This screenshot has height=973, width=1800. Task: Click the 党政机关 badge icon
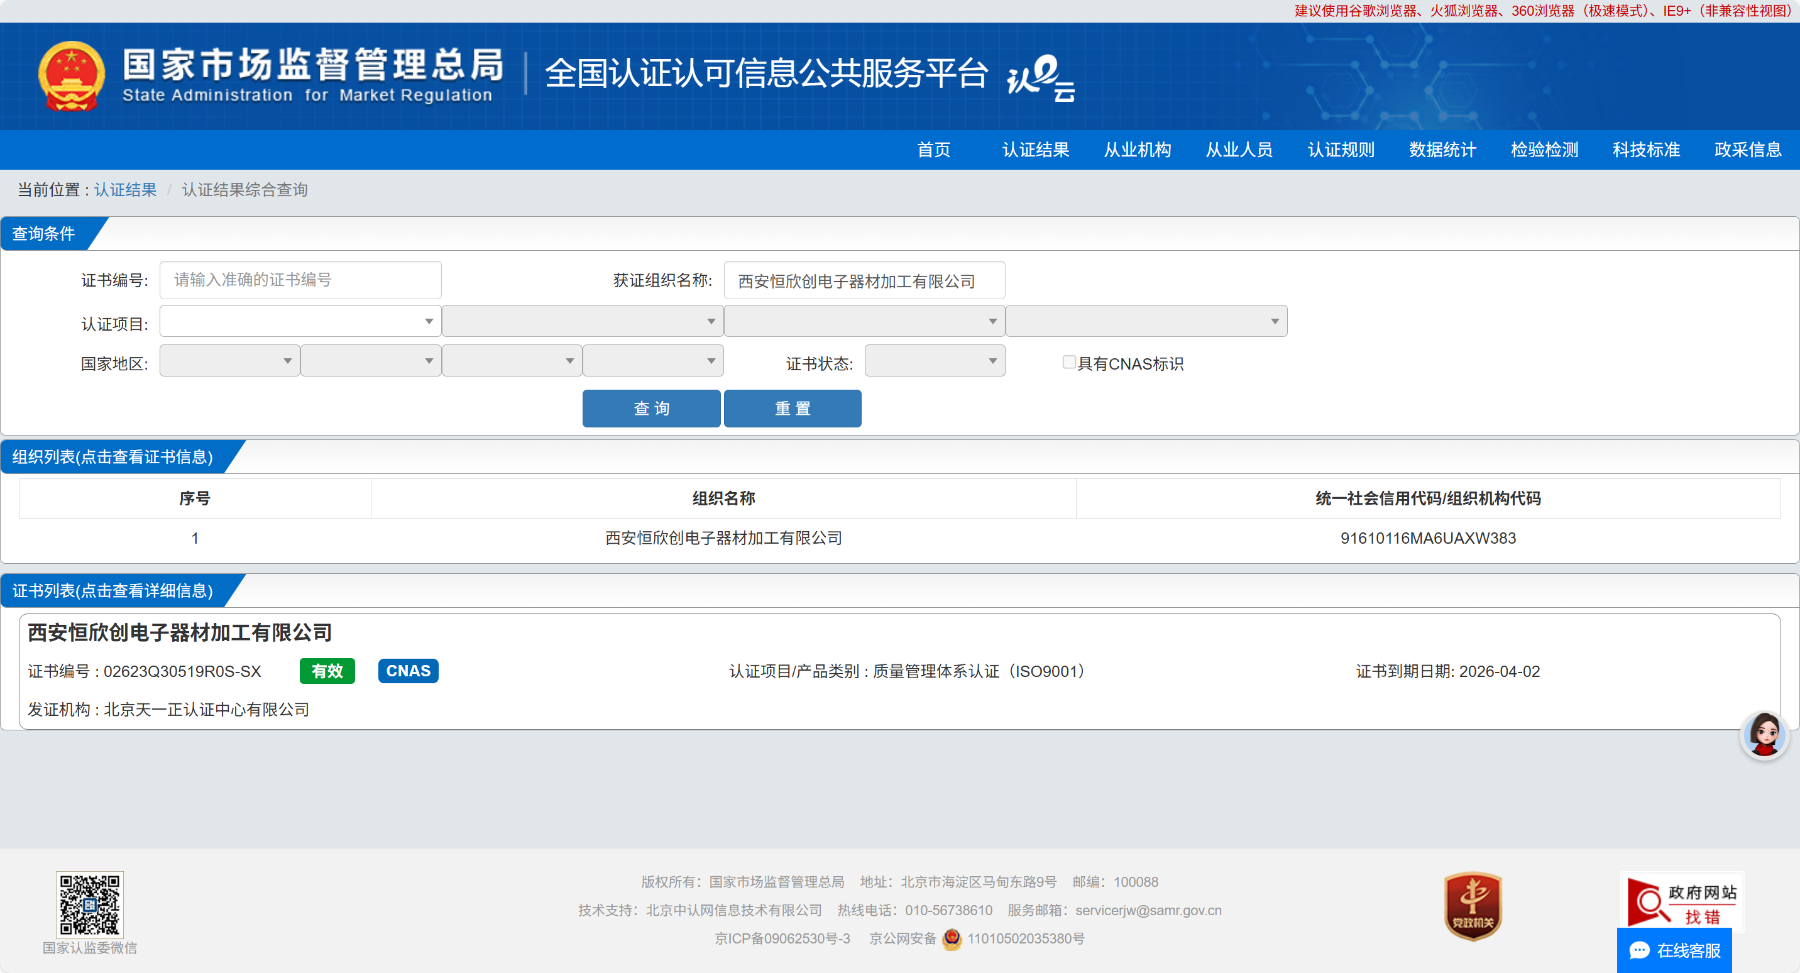coord(1473,905)
